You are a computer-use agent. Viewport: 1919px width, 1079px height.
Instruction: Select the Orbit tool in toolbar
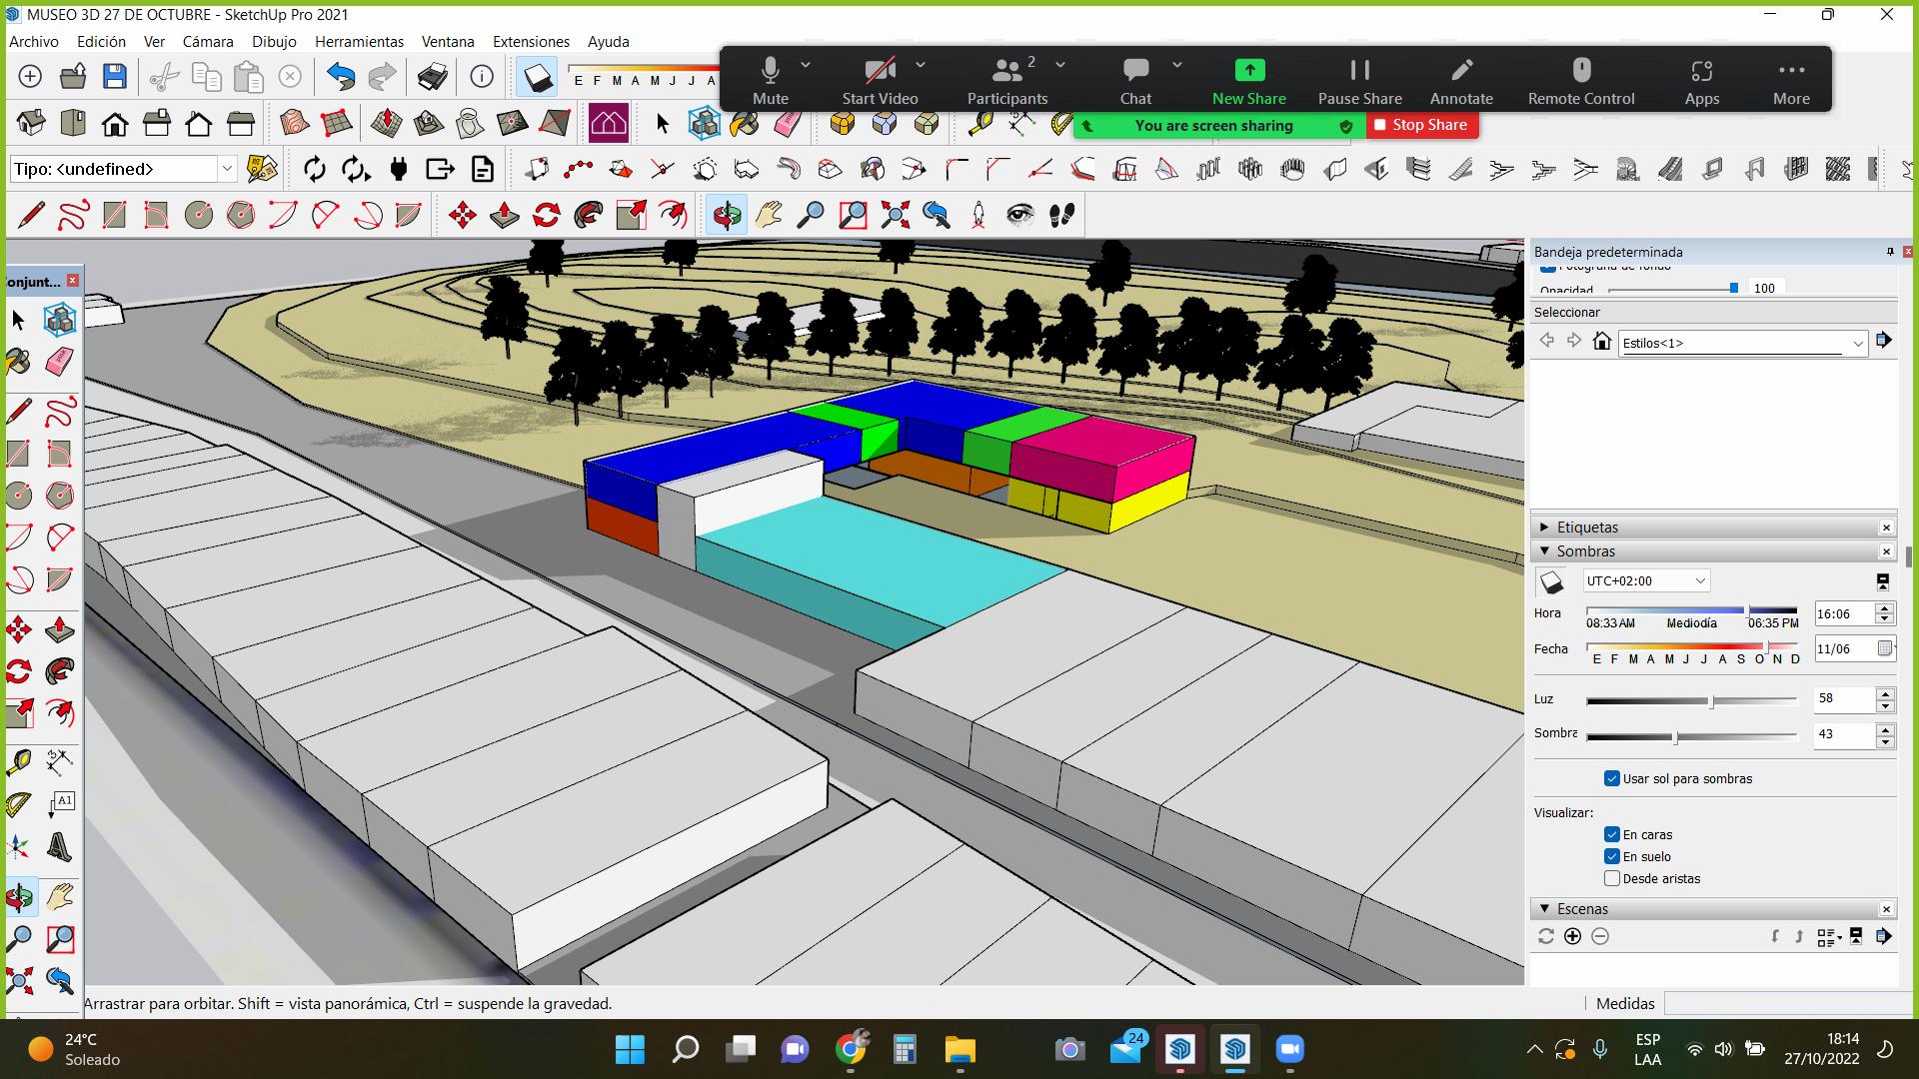pos(727,215)
